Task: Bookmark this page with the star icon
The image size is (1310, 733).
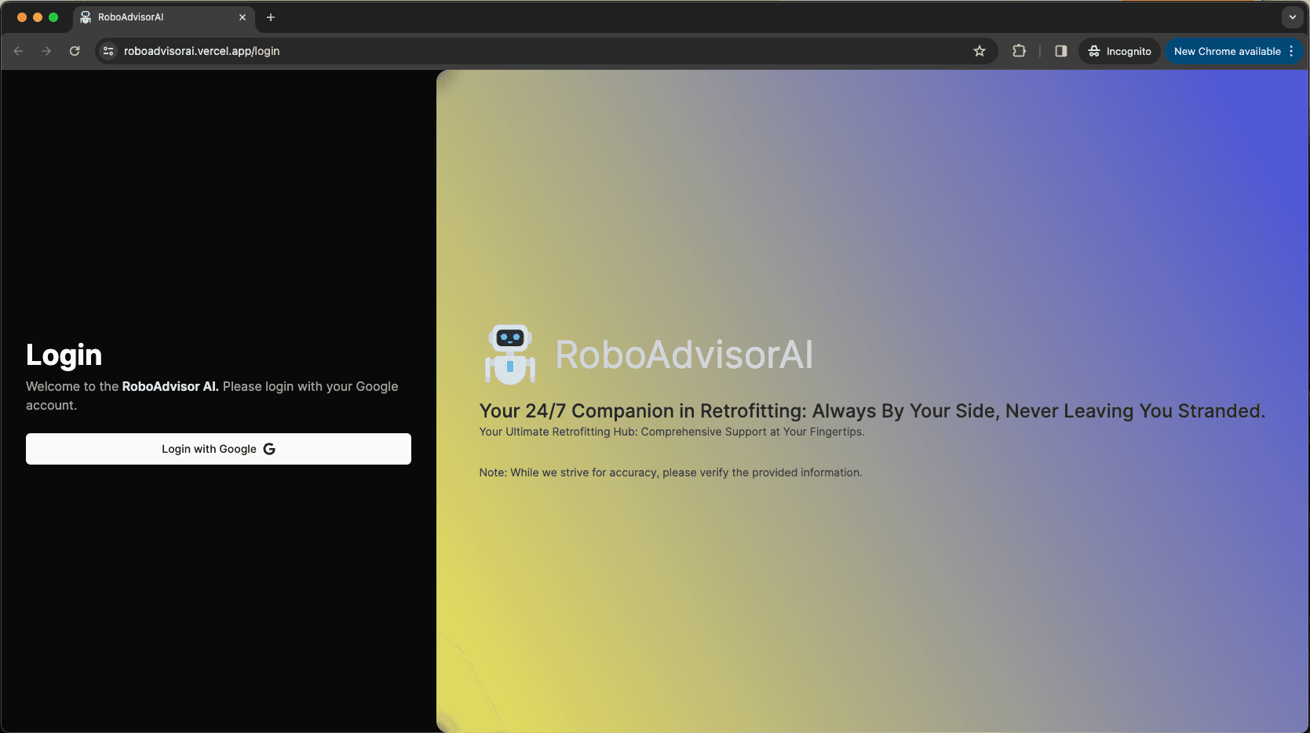Action: pos(980,51)
